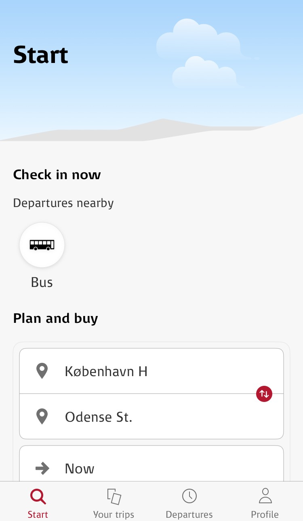Tap the Plan and buy heading
Screen dimensions: 303x521
click(x=56, y=318)
